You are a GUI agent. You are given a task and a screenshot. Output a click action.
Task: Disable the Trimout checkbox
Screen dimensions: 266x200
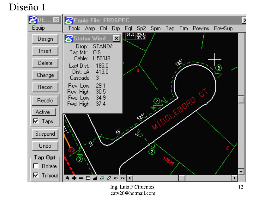pos(36,175)
